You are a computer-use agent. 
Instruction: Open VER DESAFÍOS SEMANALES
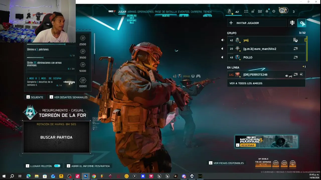[x=69, y=97]
